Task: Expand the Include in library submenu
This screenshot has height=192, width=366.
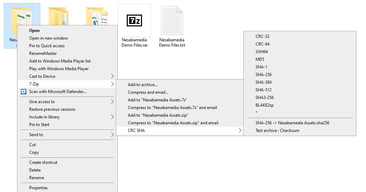Action: pos(112,117)
